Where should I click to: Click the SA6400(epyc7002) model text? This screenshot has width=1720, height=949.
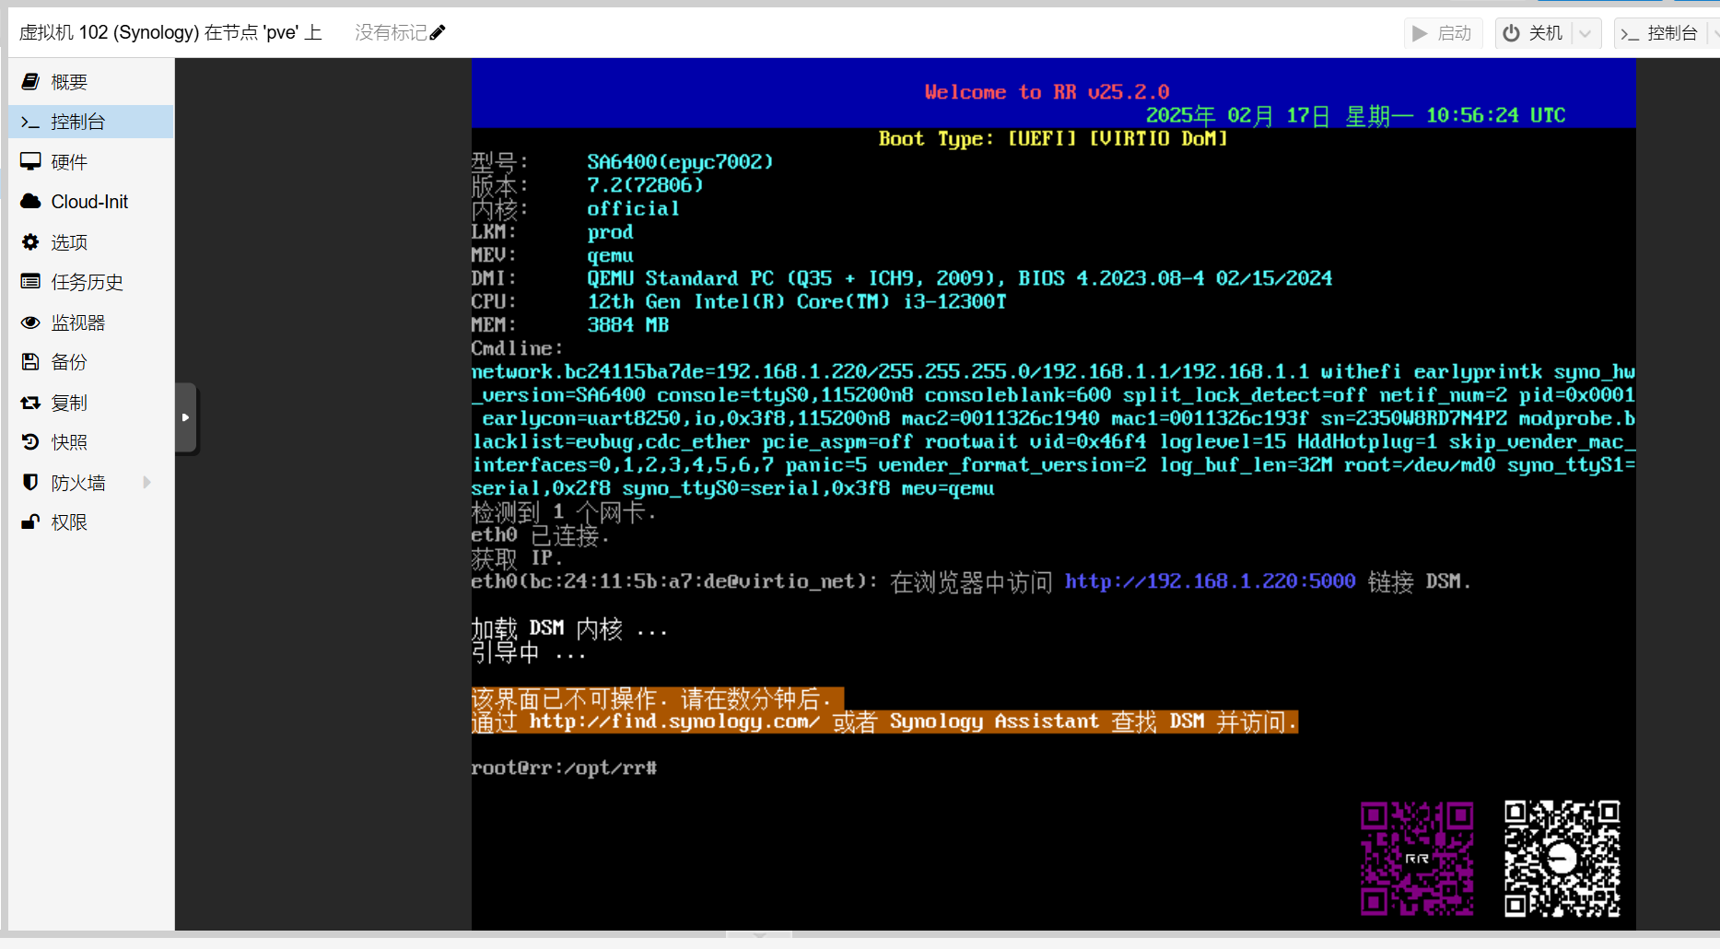[680, 162]
